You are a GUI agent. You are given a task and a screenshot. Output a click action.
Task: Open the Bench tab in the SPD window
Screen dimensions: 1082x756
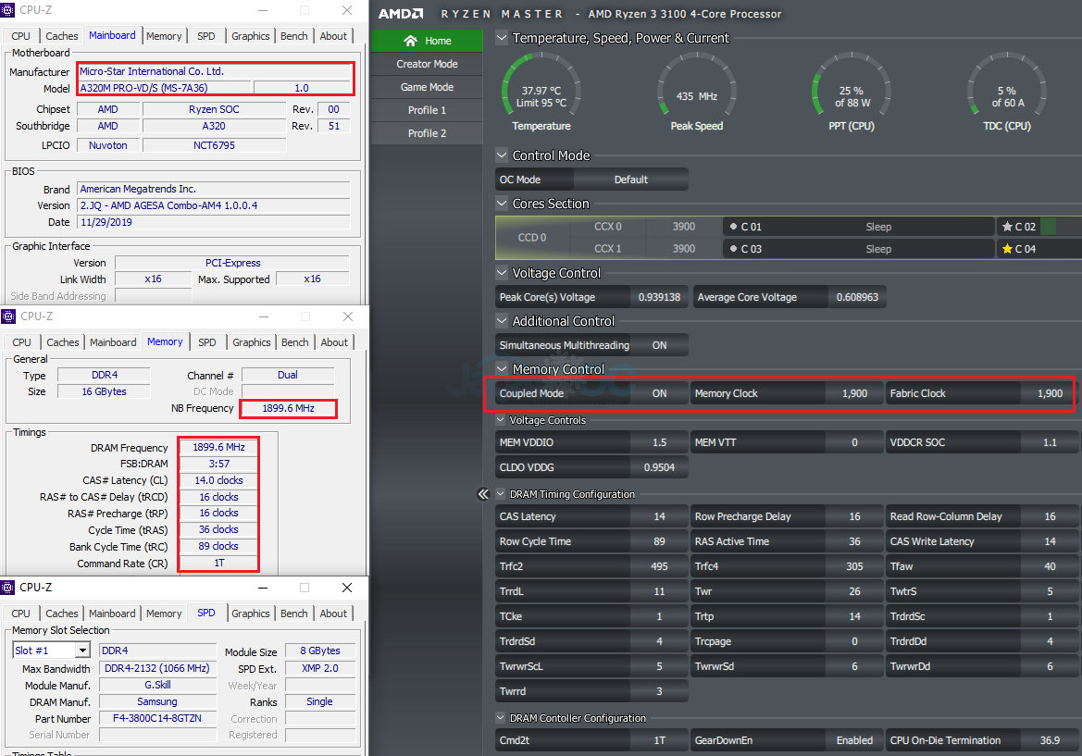click(293, 613)
